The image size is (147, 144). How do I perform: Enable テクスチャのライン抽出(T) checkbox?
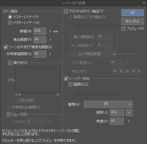[x=66, y=11]
